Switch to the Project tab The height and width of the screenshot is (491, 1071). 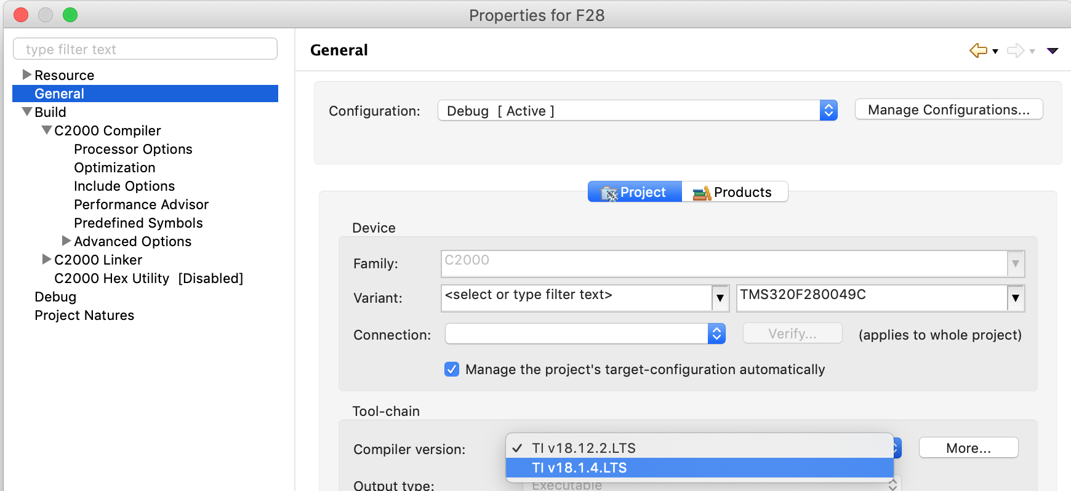pyautogui.click(x=635, y=192)
